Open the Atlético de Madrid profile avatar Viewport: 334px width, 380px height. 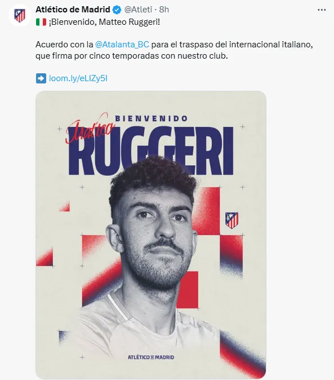[x=19, y=16]
